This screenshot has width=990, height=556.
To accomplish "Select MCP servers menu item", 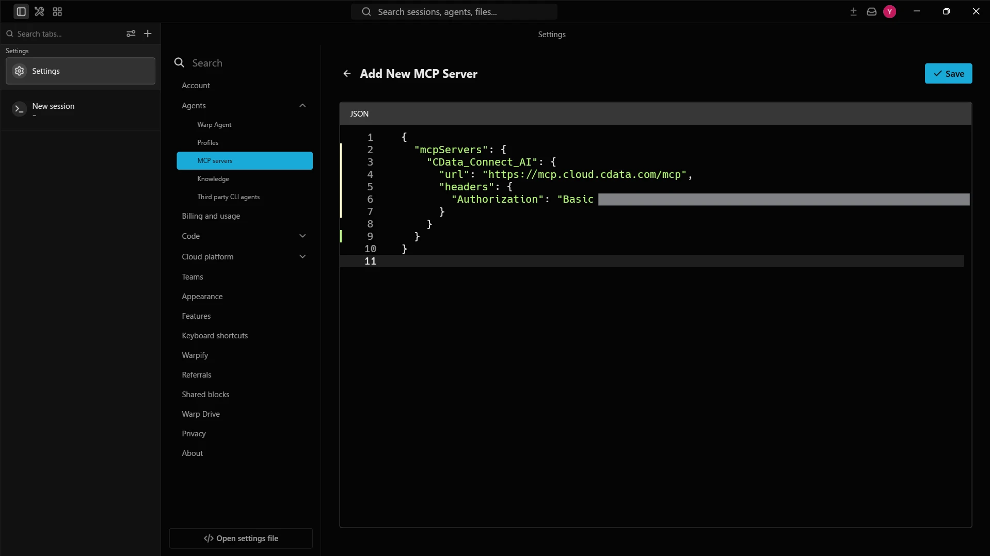I will click(x=244, y=160).
